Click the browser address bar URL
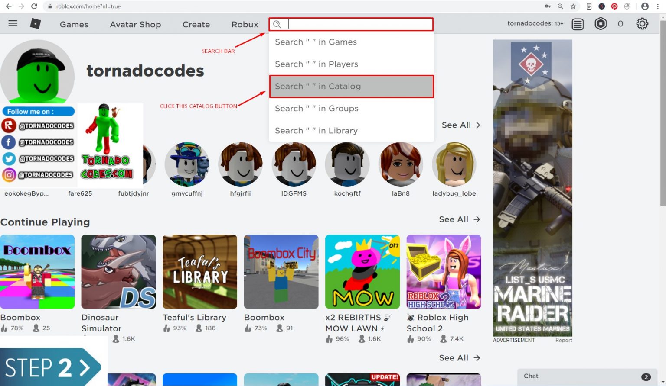The width and height of the screenshot is (666, 386). point(88,6)
